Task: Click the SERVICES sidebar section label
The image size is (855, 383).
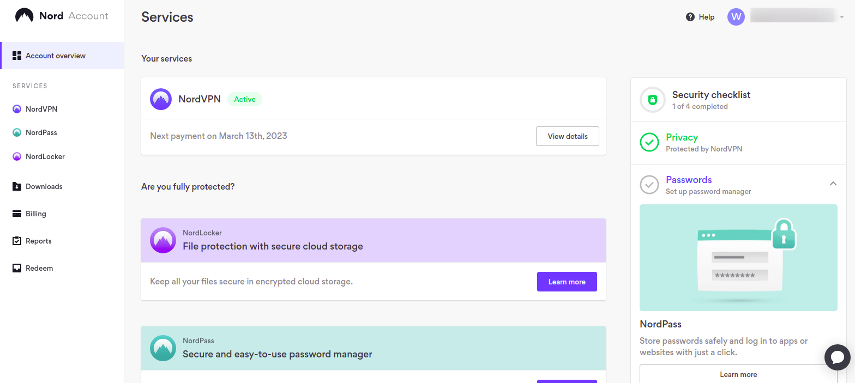Action: pos(30,86)
